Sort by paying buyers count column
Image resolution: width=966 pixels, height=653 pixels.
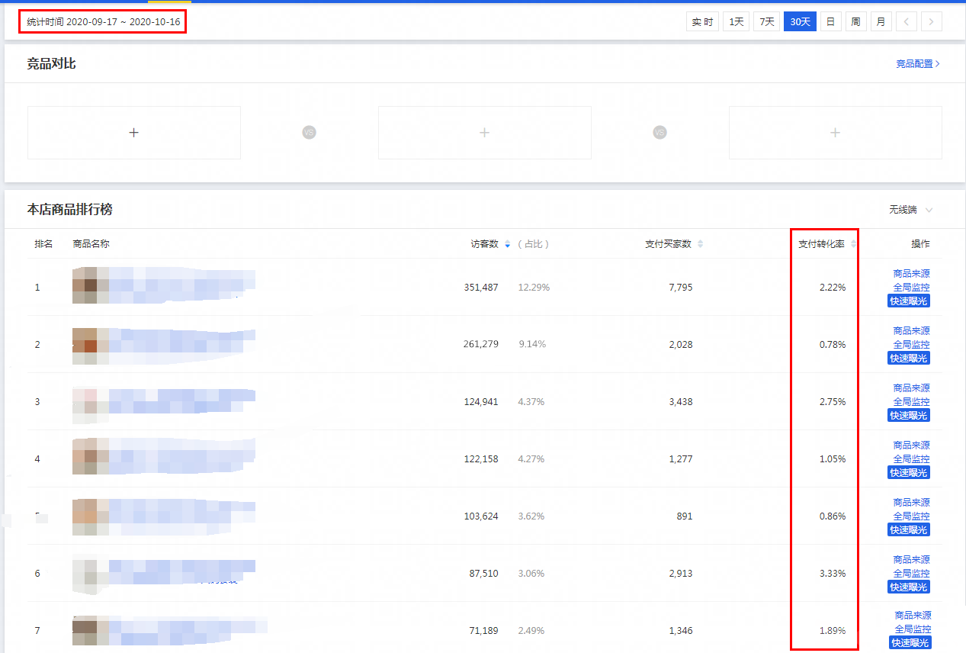pyautogui.click(x=700, y=244)
